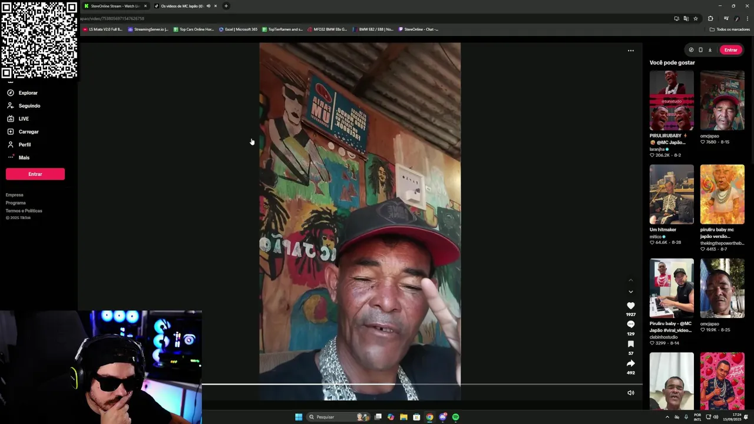Open BMW E82 / E88 bookmark
The width and height of the screenshot is (754, 424).
pos(373,29)
